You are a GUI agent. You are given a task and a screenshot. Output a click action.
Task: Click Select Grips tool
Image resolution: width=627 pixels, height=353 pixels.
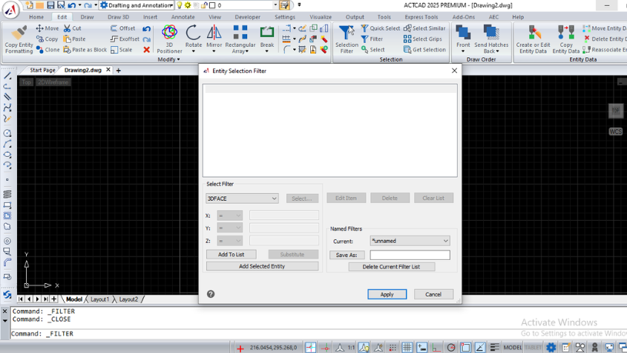423,39
